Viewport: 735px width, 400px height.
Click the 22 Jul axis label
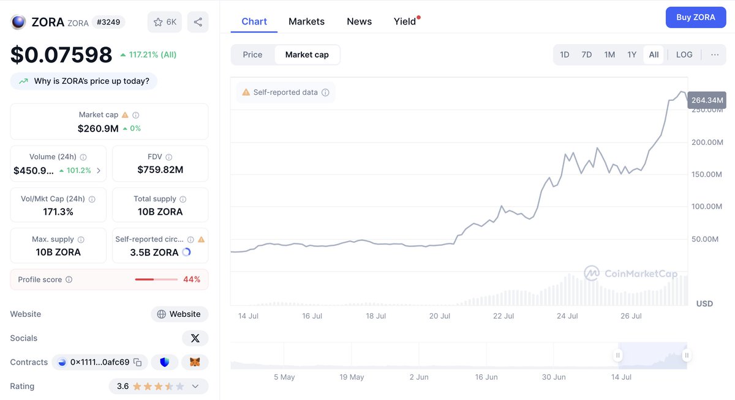[503, 316]
